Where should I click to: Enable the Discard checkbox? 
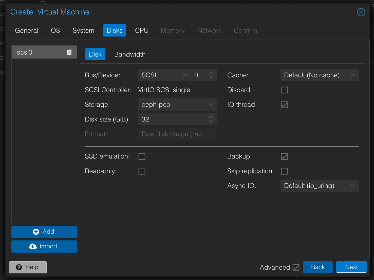coord(284,90)
